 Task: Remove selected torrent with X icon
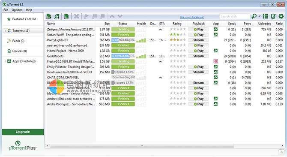point(77,16)
